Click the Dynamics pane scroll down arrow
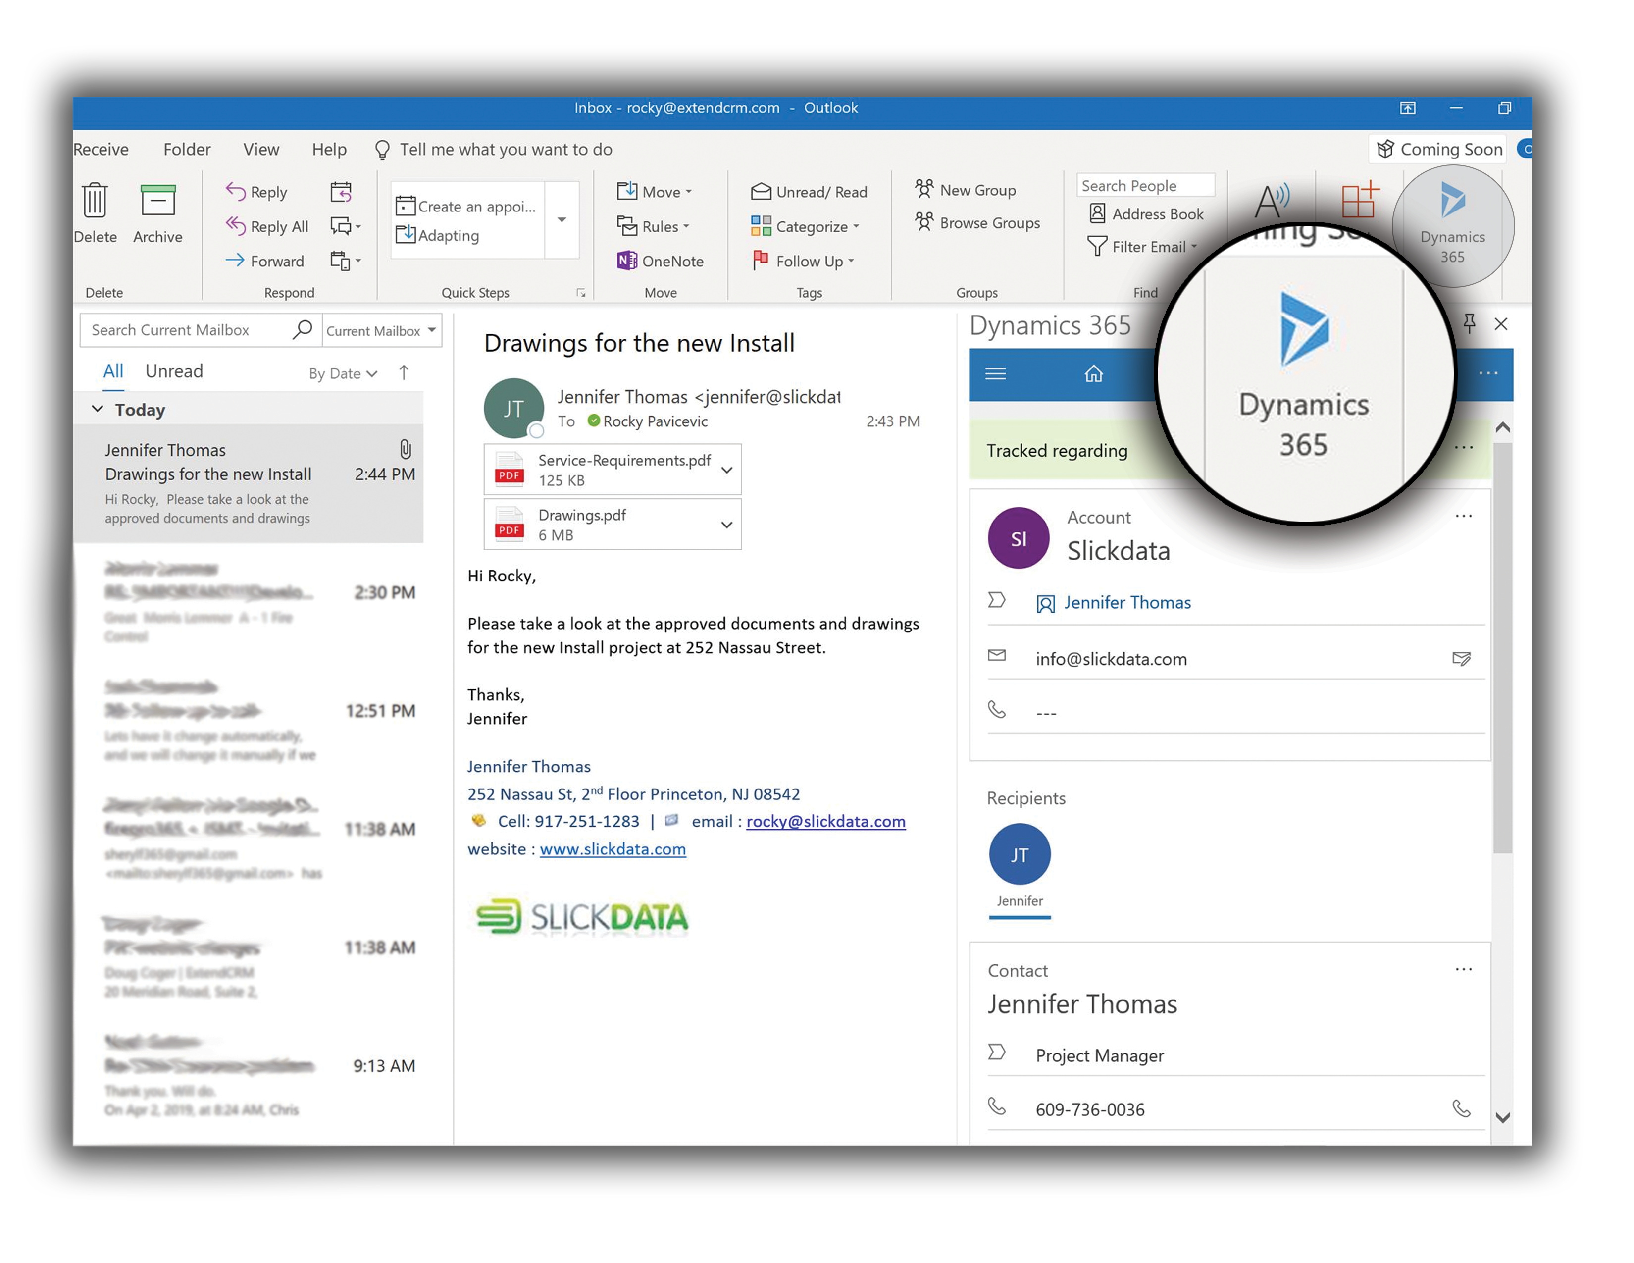 1502,1118
